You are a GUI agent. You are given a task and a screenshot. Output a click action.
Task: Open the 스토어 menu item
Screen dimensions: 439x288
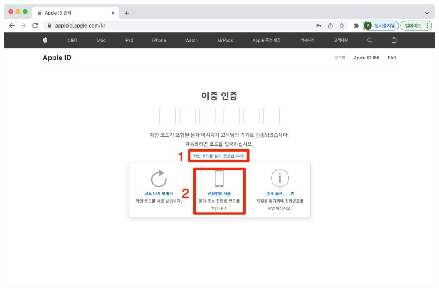72,40
